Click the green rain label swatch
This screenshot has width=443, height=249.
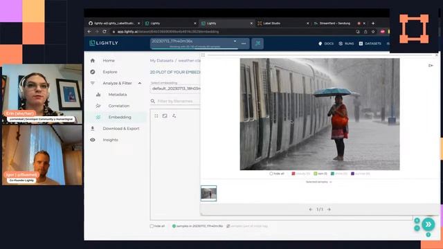(x=316, y=174)
